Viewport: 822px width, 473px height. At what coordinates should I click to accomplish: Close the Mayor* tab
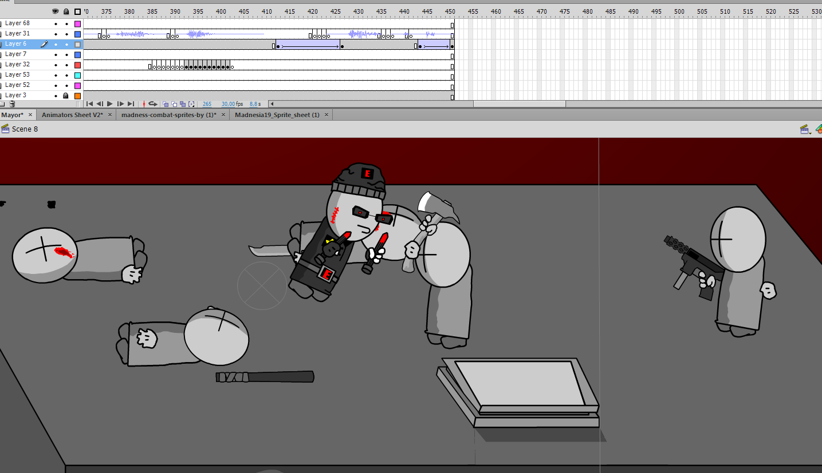coord(30,115)
